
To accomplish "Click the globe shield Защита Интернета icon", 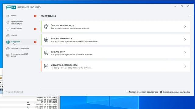I will [x=46, y=40].
